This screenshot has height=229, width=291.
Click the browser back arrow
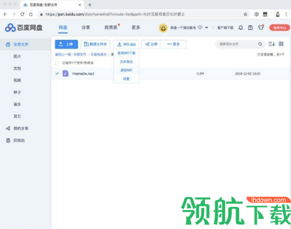click(x=6, y=14)
